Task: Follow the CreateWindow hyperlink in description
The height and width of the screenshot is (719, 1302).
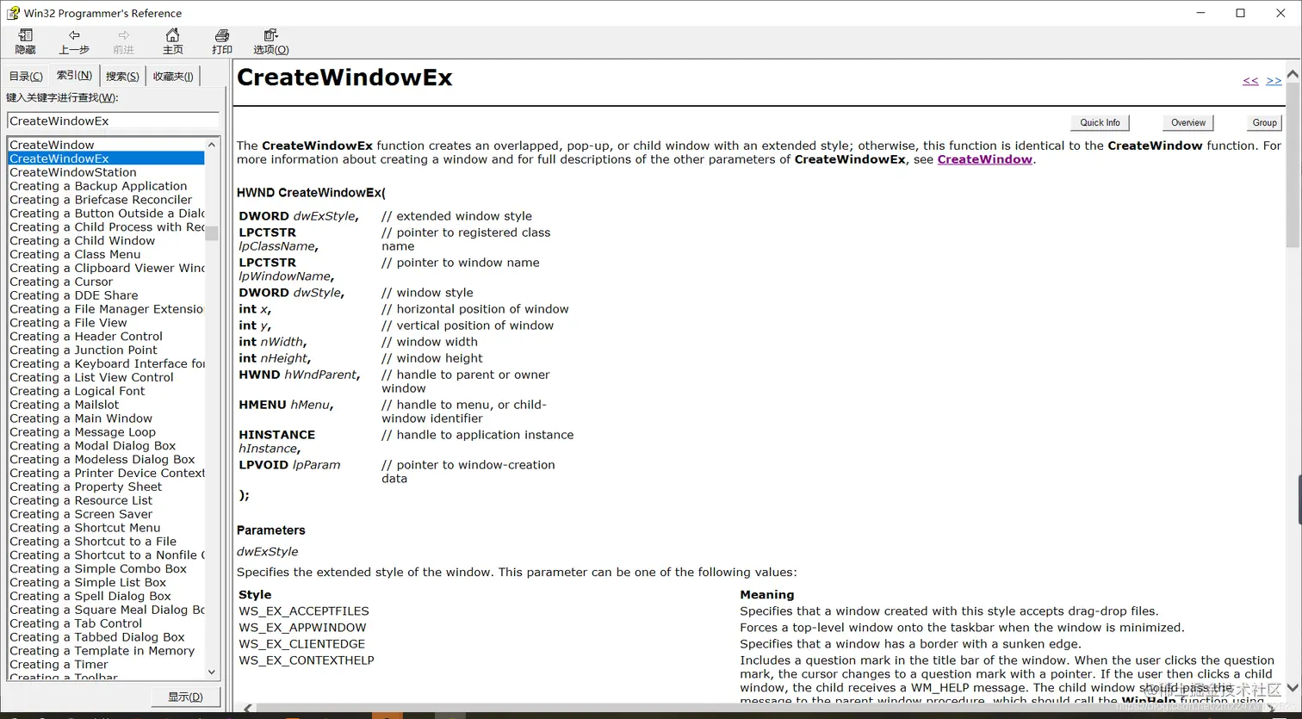Action: 984,159
